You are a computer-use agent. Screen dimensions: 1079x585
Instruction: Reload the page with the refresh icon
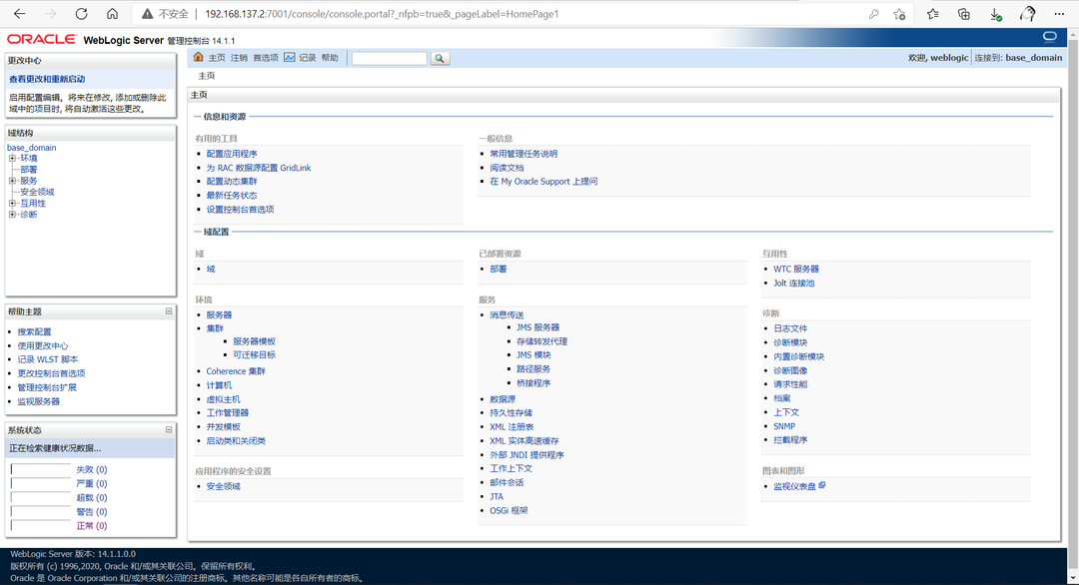coord(81,14)
